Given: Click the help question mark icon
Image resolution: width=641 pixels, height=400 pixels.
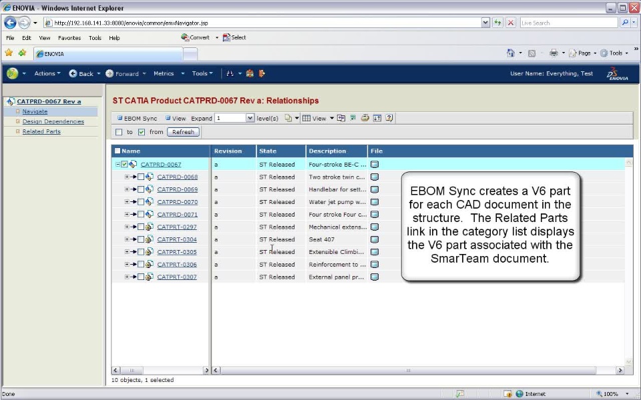Looking at the screenshot, I should [x=389, y=118].
